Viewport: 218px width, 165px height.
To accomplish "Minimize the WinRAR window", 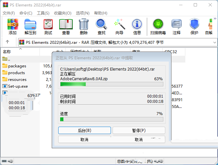I will pyautogui.click(x=181, y=5).
